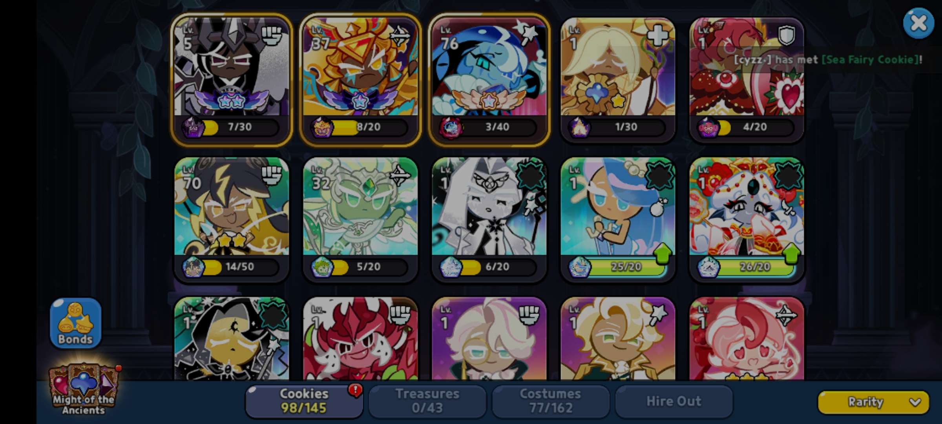Image resolution: width=942 pixels, height=424 pixels.
Task: Expand the Rarity sort dropdown
Action: point(873,402)
